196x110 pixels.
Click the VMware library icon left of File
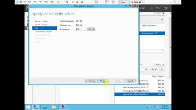(21, 2)
